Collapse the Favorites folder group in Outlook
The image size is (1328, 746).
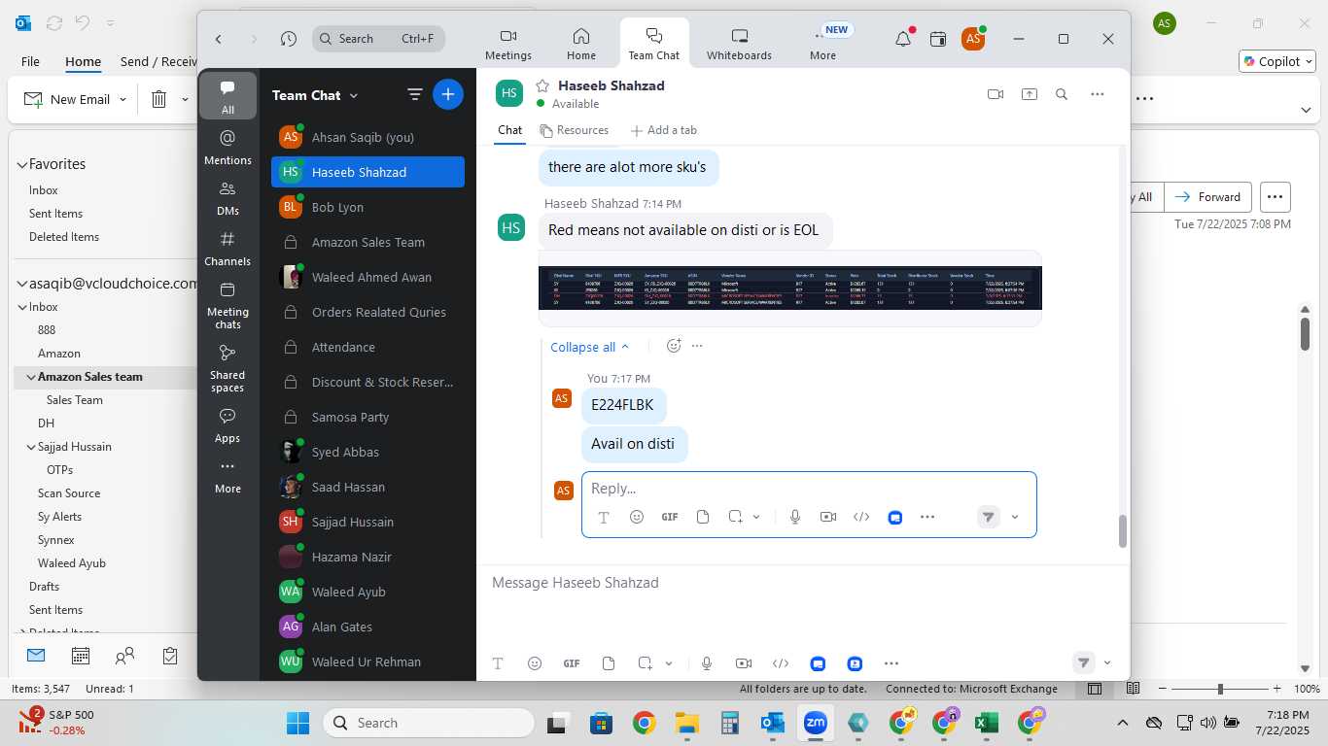pyautogui.click(x=22, y=164)
